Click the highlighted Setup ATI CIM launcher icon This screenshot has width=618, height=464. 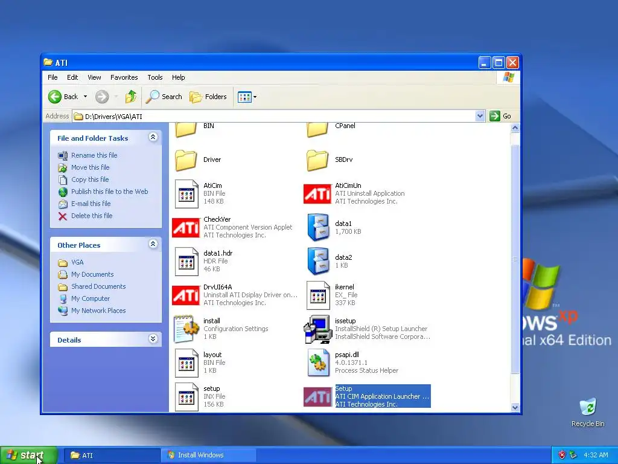point(317,397)
